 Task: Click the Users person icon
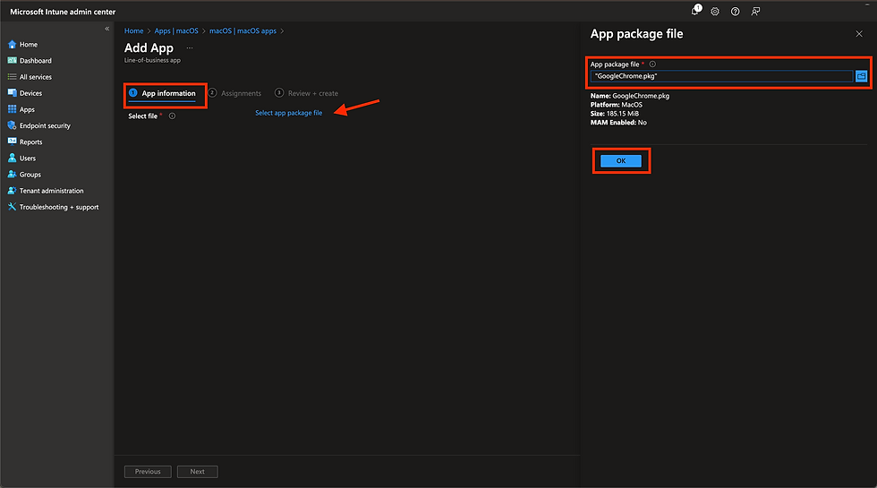coord(12,158)
